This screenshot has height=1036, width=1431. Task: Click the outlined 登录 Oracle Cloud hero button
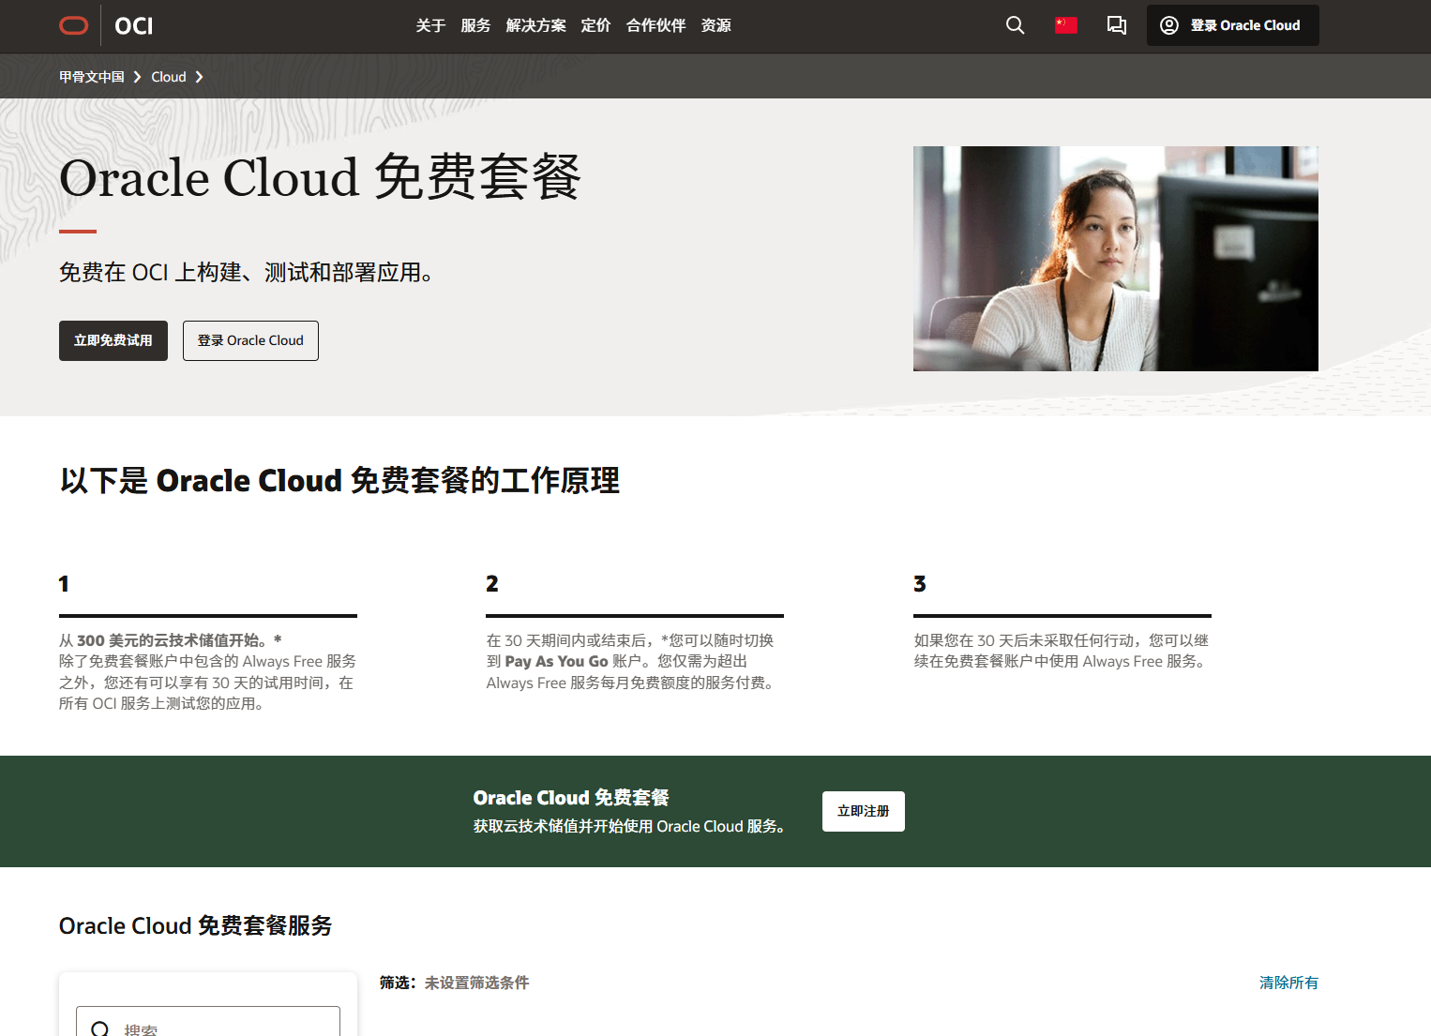click(250, 340)
